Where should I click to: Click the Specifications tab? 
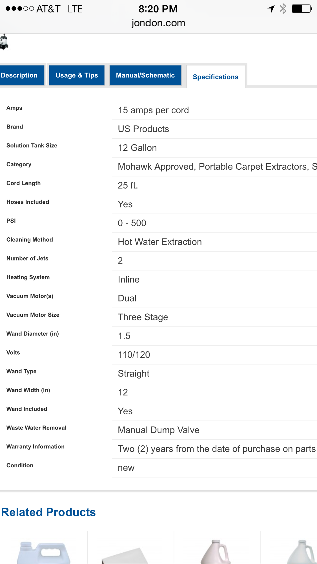(215, 77)
